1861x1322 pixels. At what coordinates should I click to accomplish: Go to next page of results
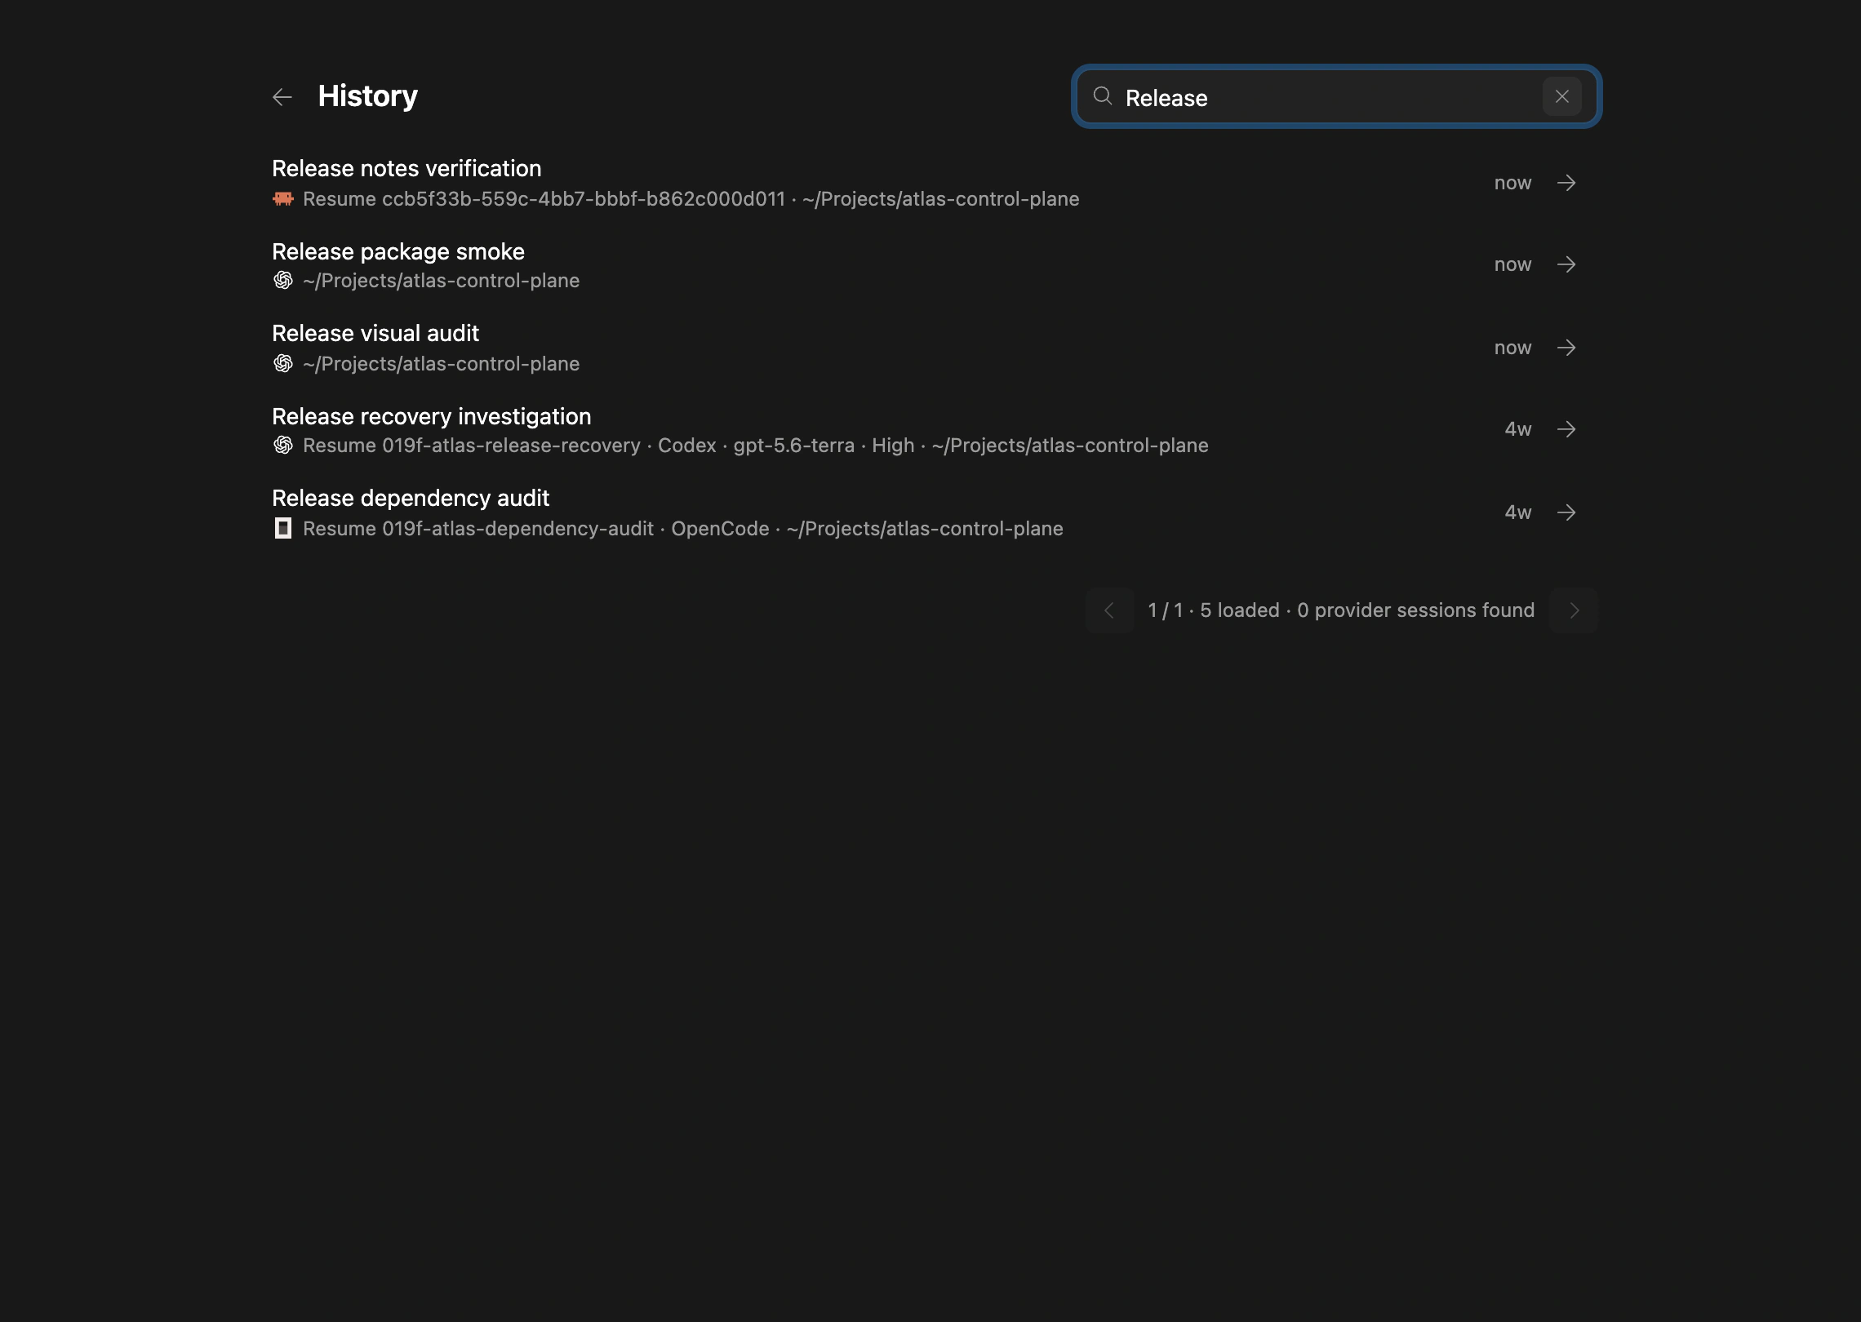click(x=1574, y=610)
